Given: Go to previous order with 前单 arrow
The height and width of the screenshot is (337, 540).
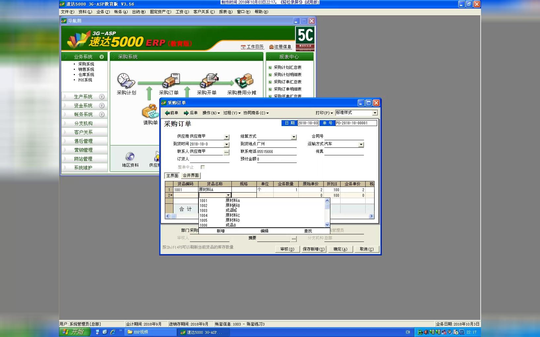Looking at the screenshot, I should click(x=171, y=113).
